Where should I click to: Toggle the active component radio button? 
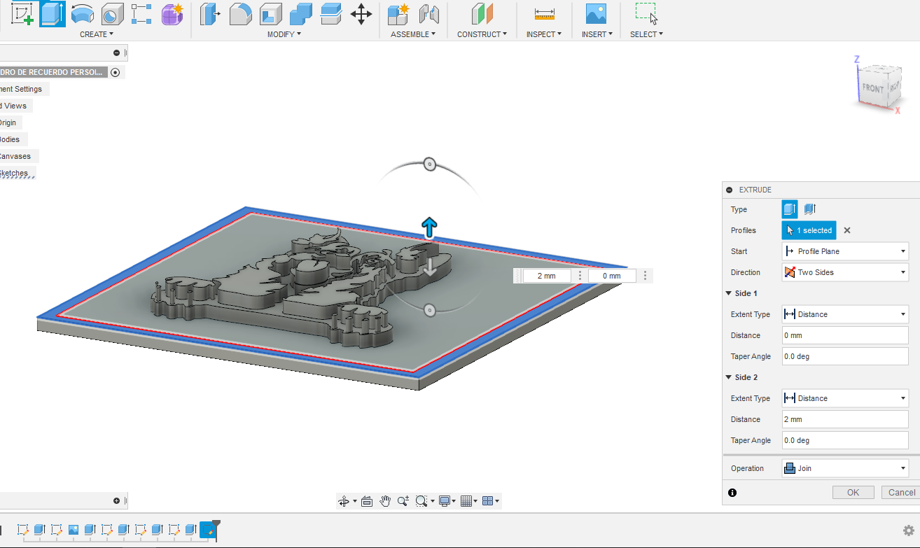pyautogui.click(x=116, y=72)
